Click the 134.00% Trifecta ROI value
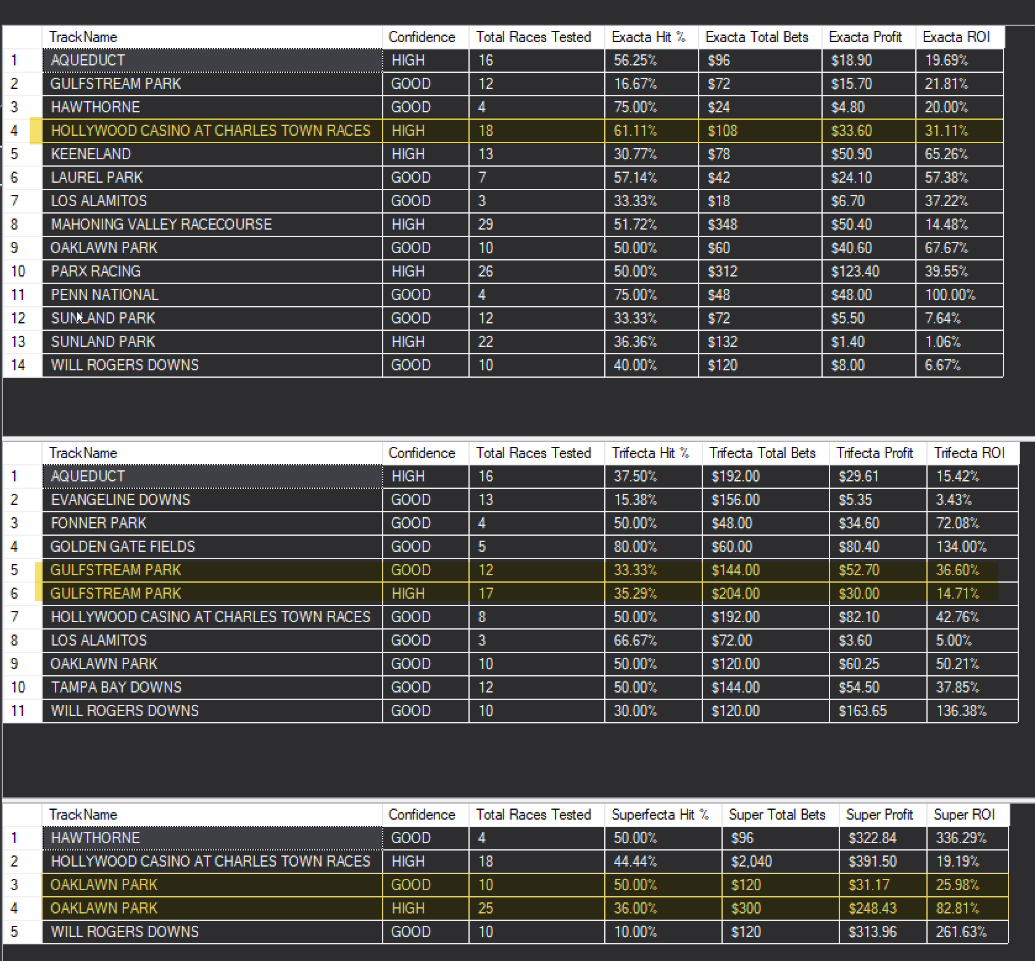This screenshot has width=1035, height=961. click(973, 547)
